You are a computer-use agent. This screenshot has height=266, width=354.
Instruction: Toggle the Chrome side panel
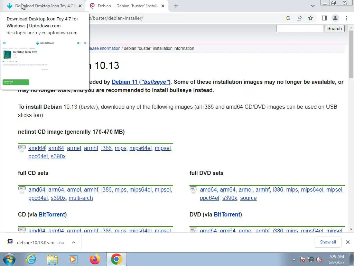click(x=324, y=18)
